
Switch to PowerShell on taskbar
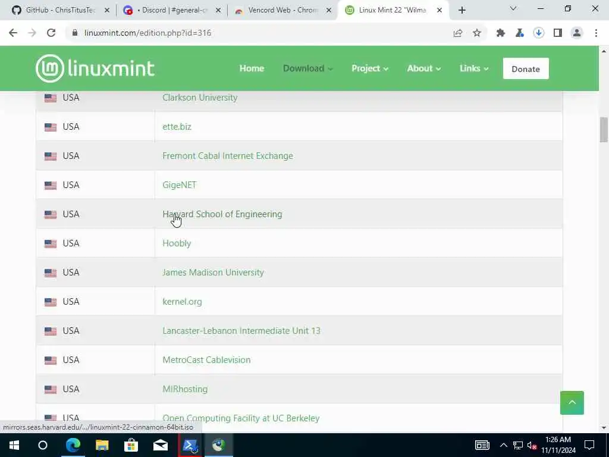[190, 445]
